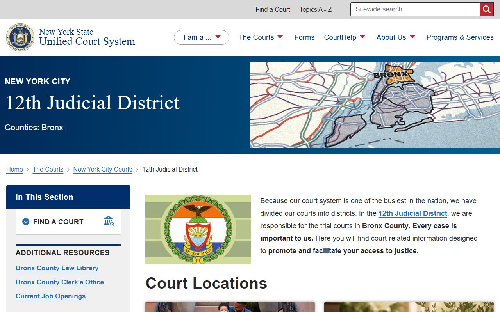The image size is (500, 312).
Task: Click the 12th Judicial District banner title
Action: point(92,103)
